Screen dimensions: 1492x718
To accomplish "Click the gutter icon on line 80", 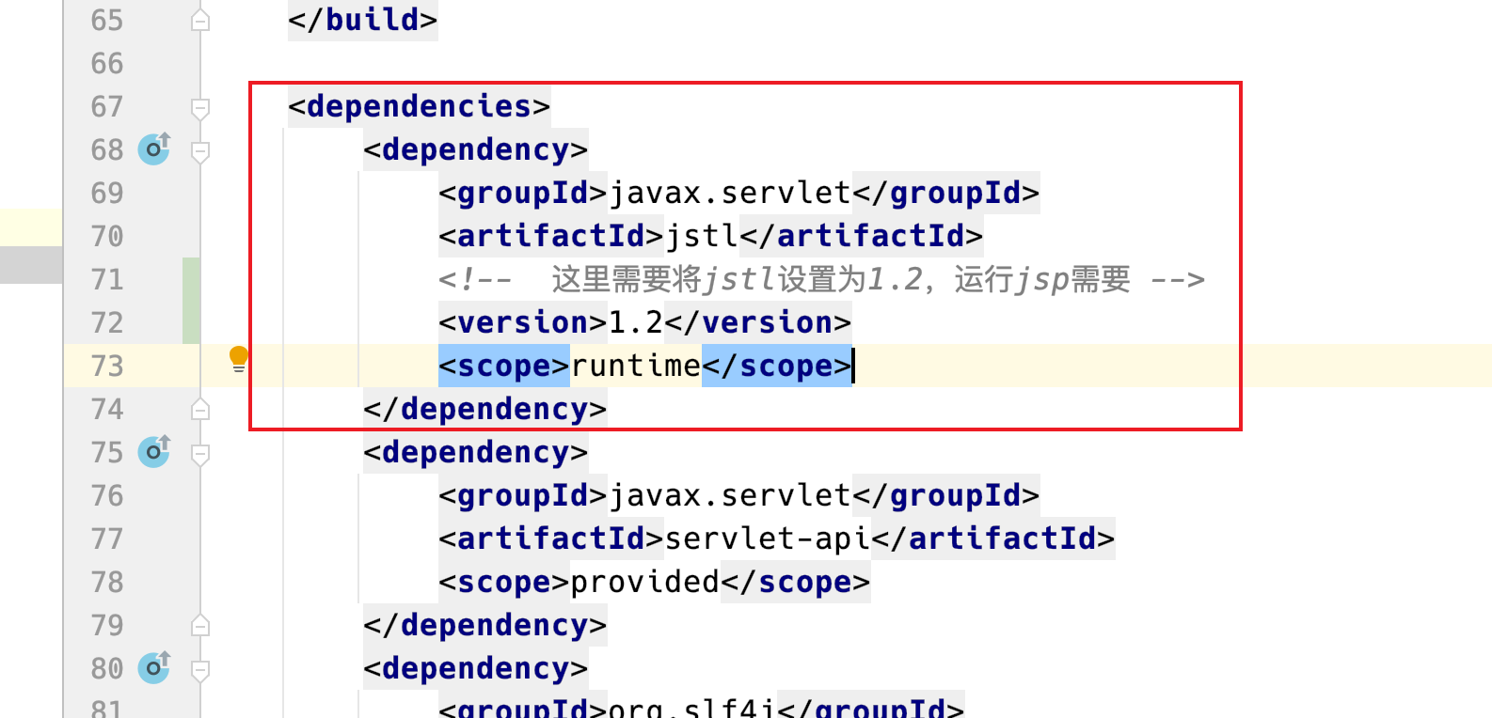I will [x=154, y=667].
